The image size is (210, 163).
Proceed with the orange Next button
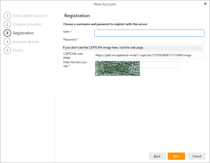pyautogui.click(x=176, y=156)
